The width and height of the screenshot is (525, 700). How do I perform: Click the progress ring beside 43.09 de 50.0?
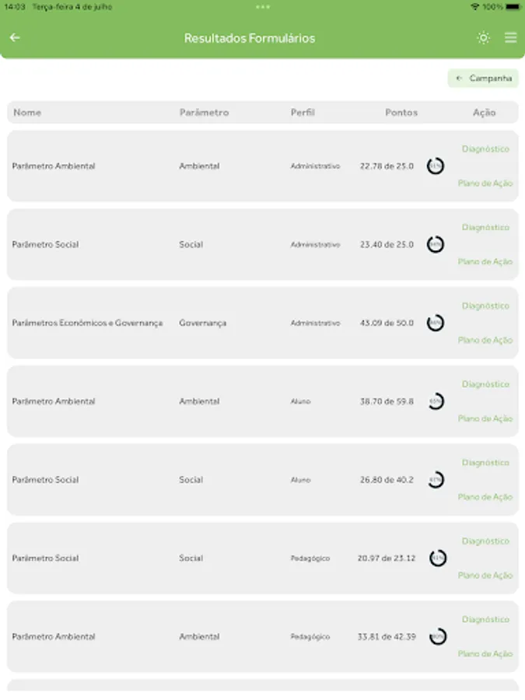coord(436,323)
